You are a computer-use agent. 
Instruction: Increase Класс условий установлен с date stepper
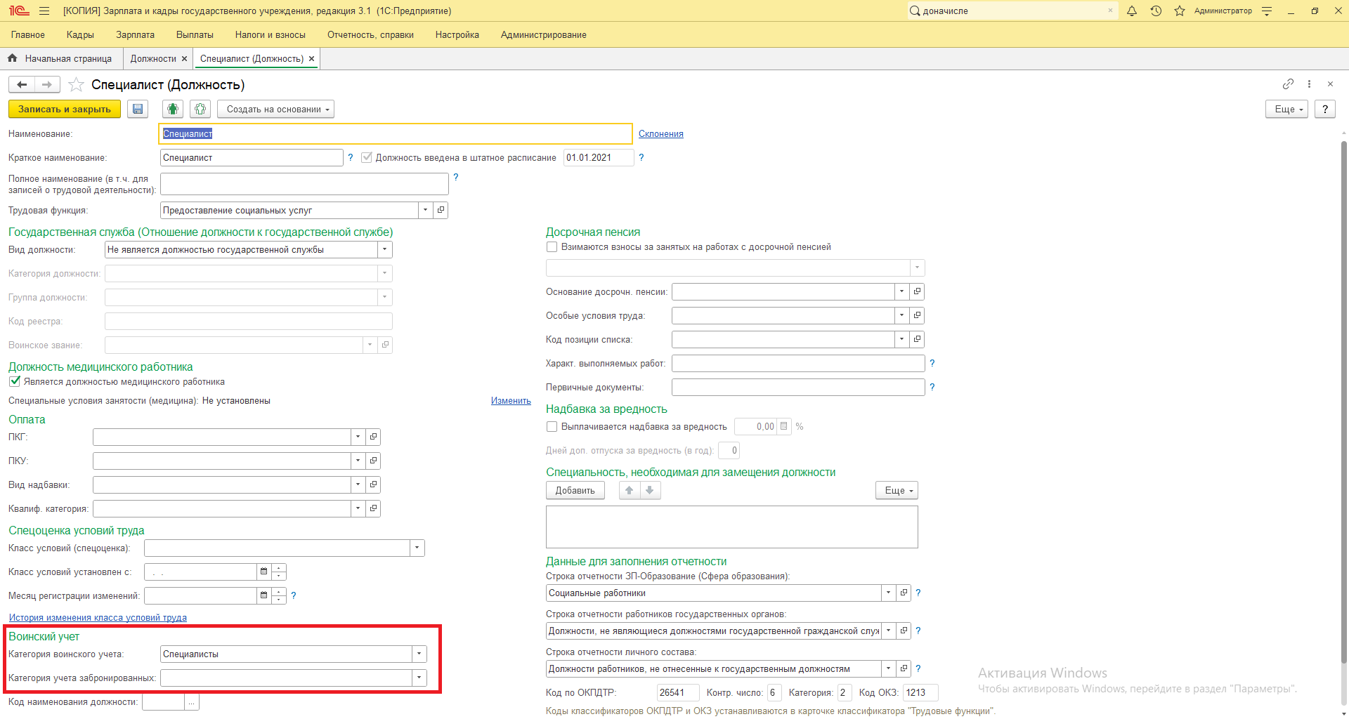[279, 567]
